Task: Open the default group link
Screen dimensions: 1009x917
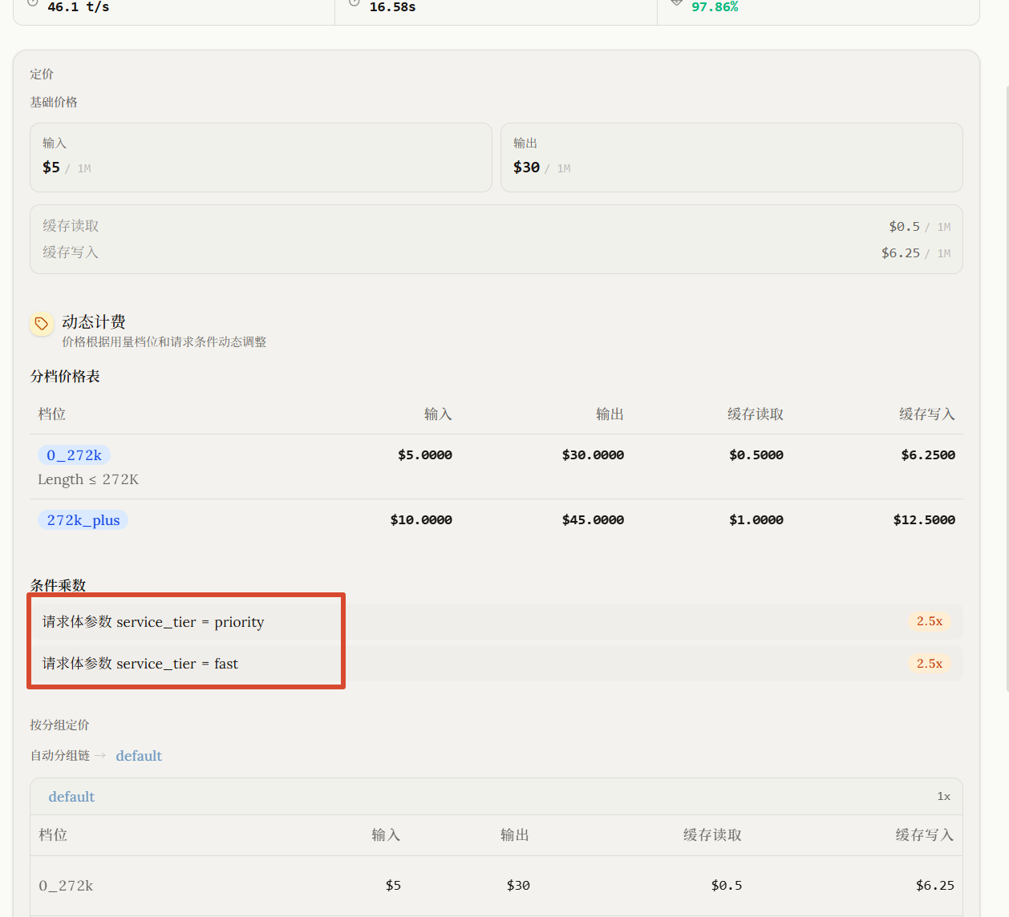Action: pyautogui.click(x=139, y=756)
